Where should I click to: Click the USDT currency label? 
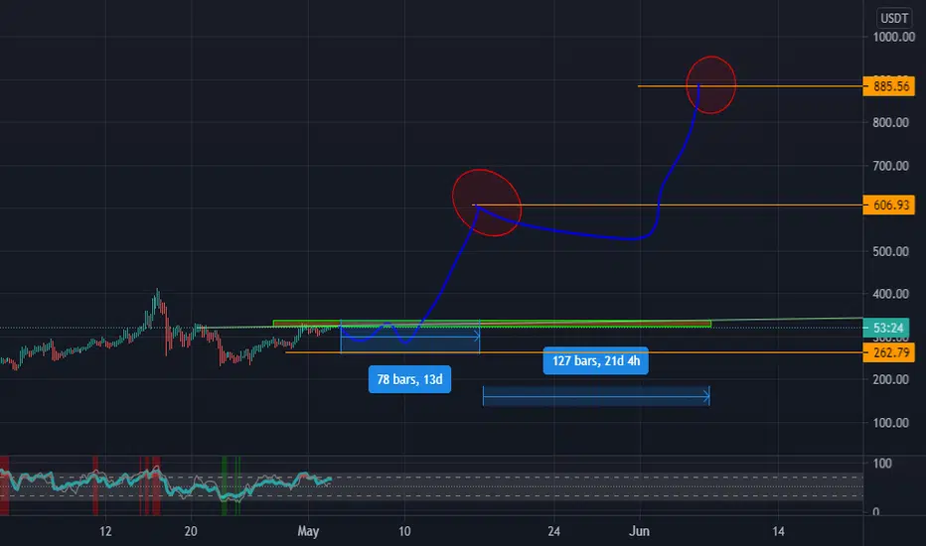(894, 18)
